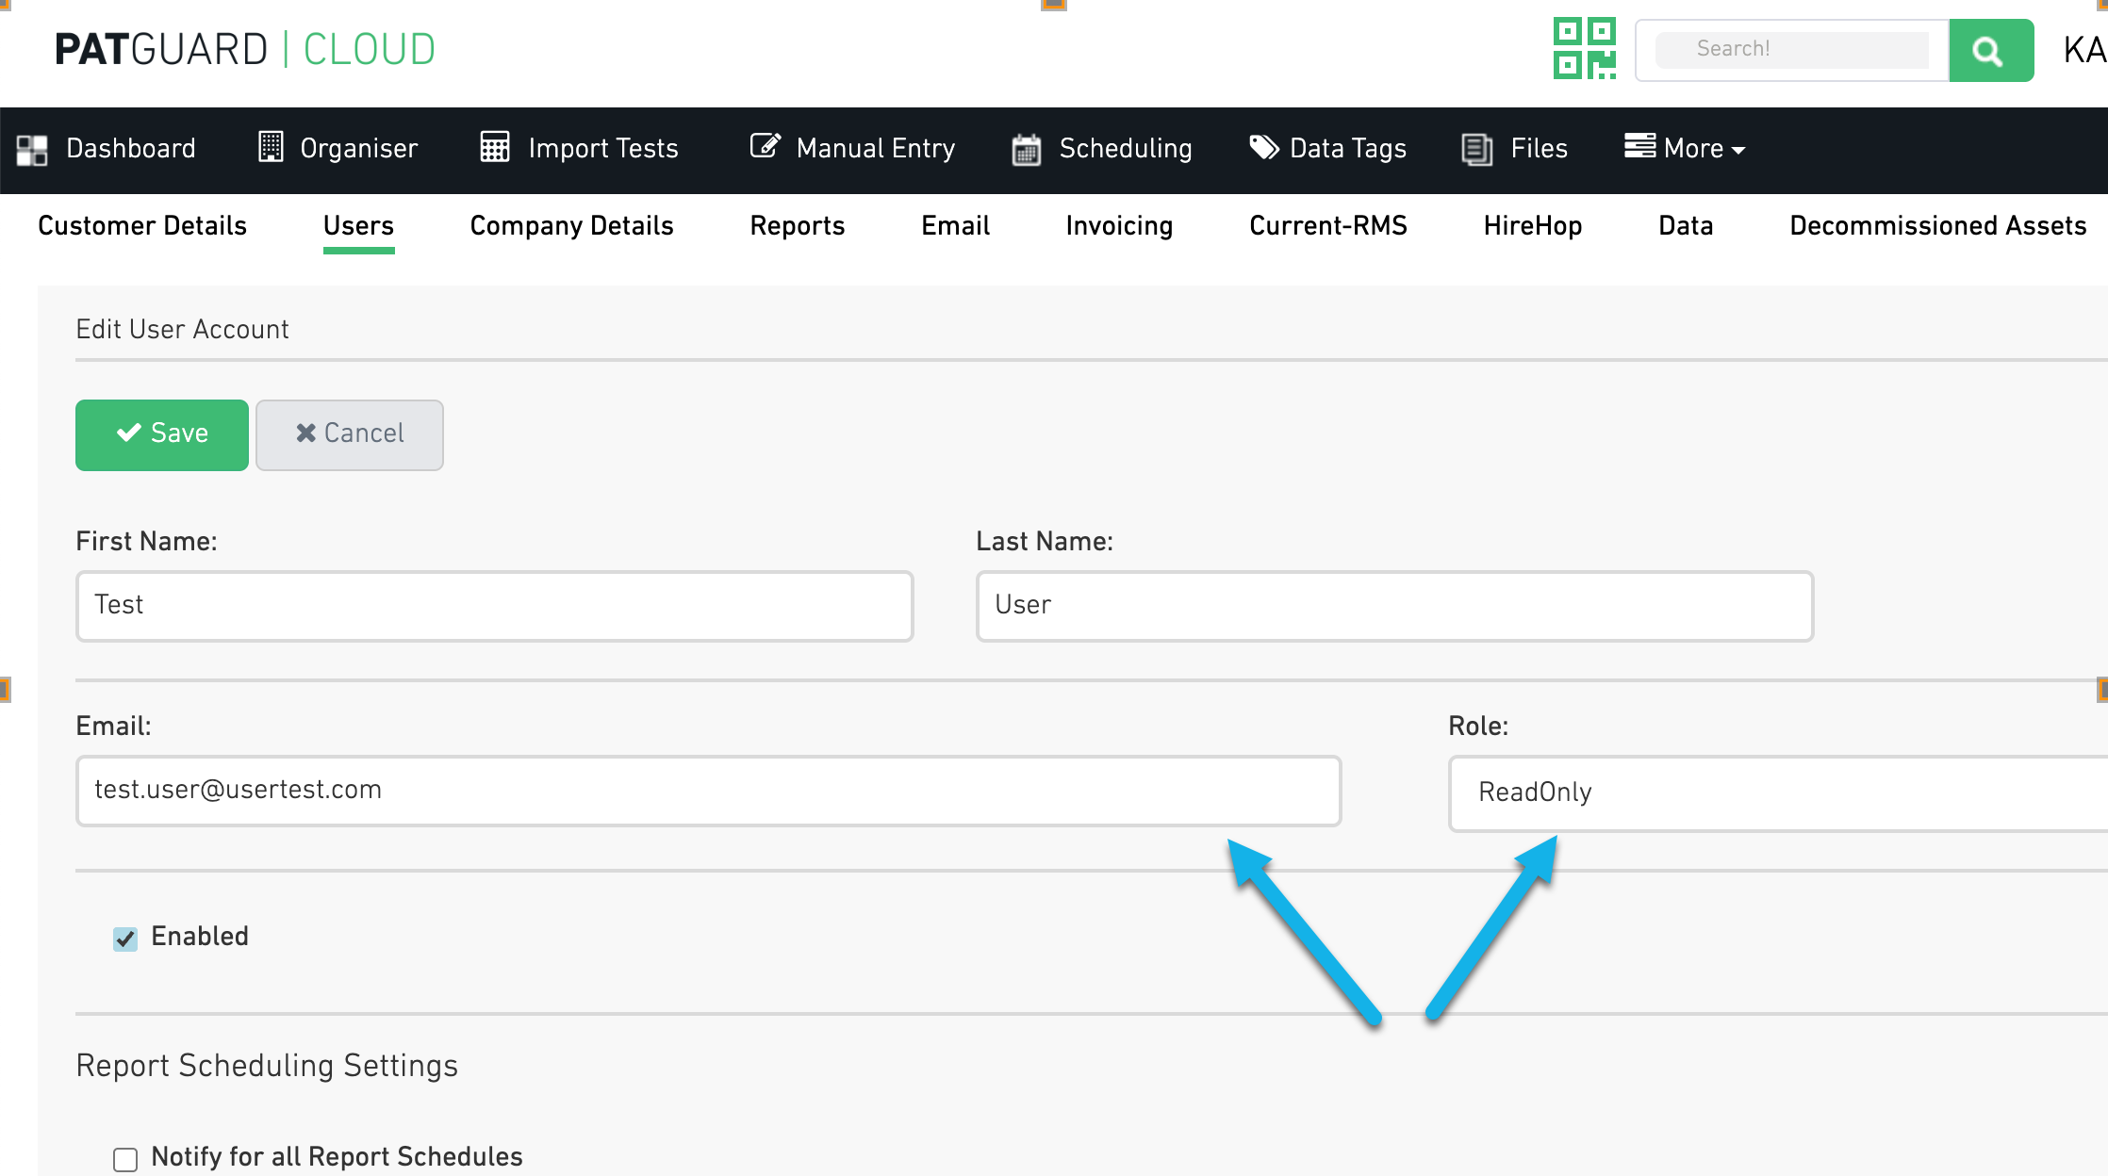Select the Users tab
This screenshot has width=2108, height=1176.
coord(358,226)
